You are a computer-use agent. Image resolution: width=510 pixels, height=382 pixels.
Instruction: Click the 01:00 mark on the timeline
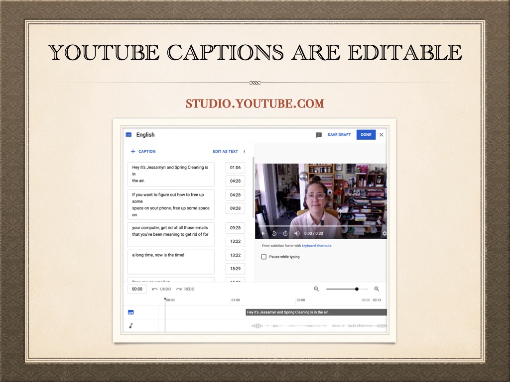[236, 300]
